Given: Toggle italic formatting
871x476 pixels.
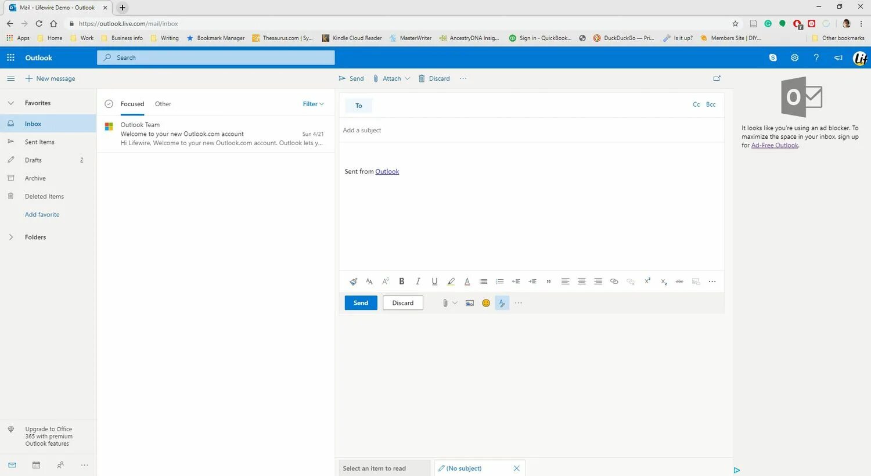Looking at the screenshot, I should (x=418, y=282).
